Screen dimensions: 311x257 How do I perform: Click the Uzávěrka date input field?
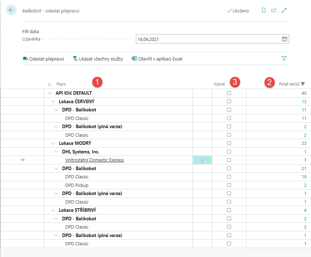[x=207, y=39]
